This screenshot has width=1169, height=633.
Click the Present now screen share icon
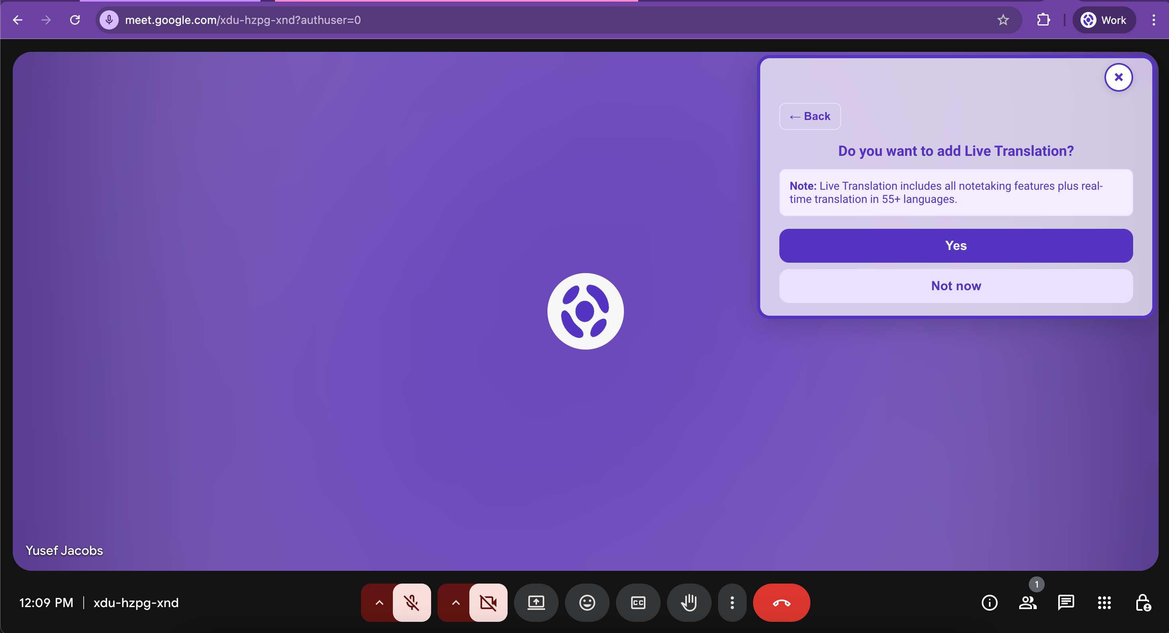click(x=536, y=603)
